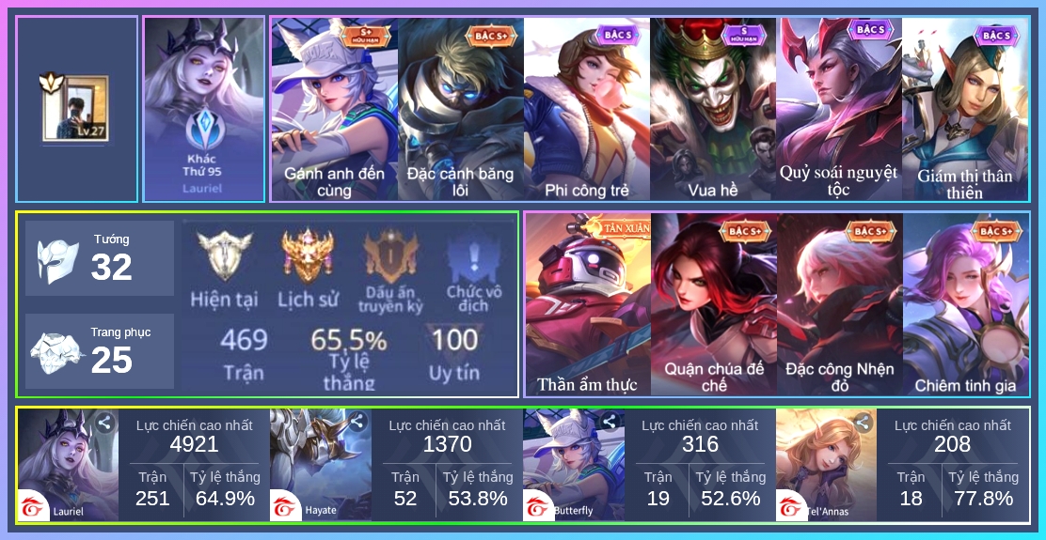The width and height of the screenshot is (1046, 540).
Task: Open the Đặc cảnh băng lôi skin
Action: [460, 109]
